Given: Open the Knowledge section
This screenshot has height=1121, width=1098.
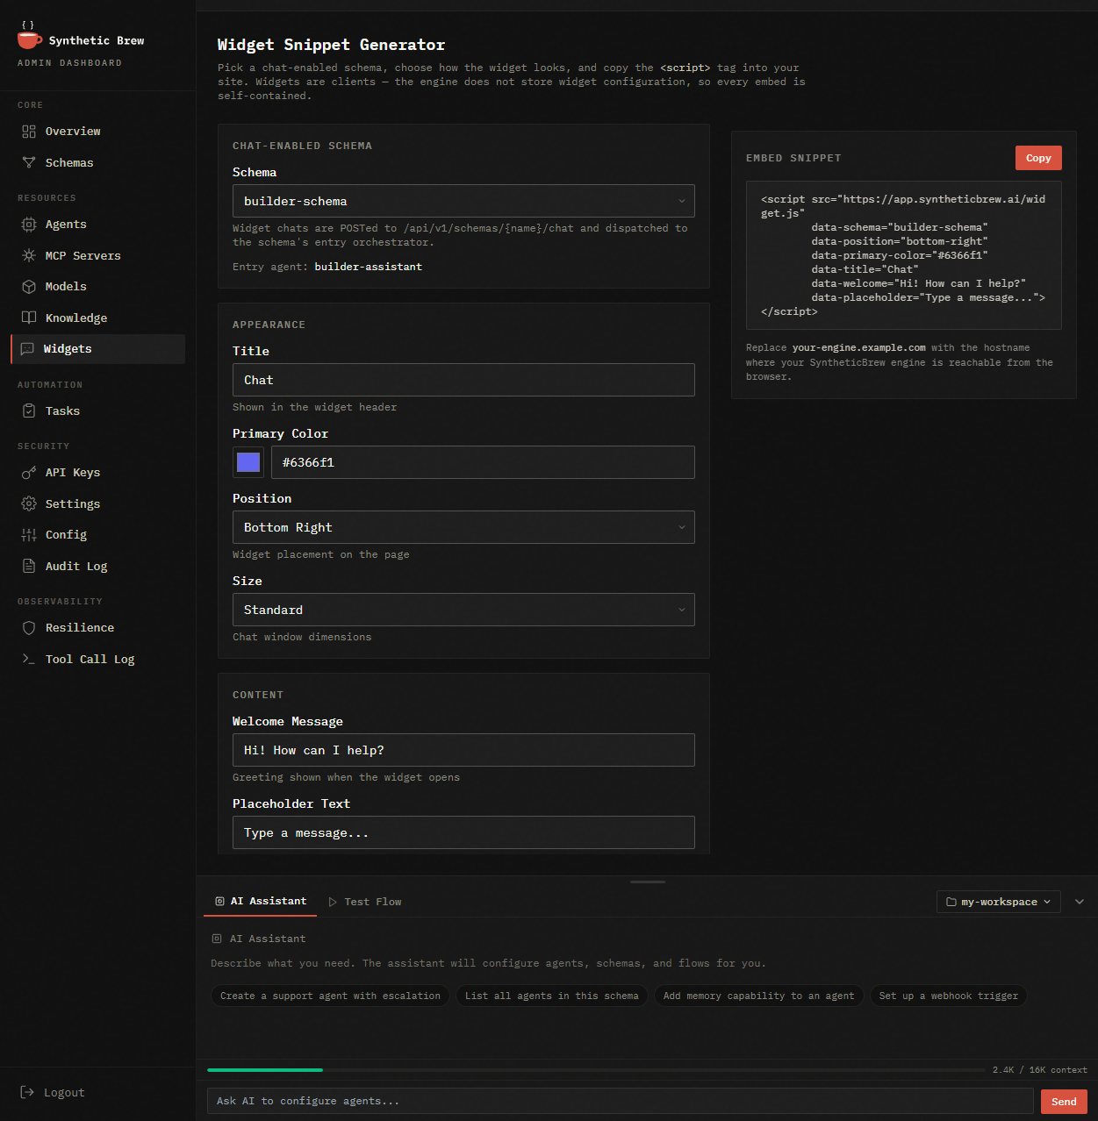Looking at the screenshot, I should click(97, 318).
